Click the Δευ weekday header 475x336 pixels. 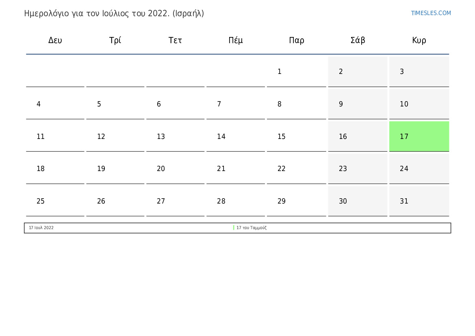[55, 40]
